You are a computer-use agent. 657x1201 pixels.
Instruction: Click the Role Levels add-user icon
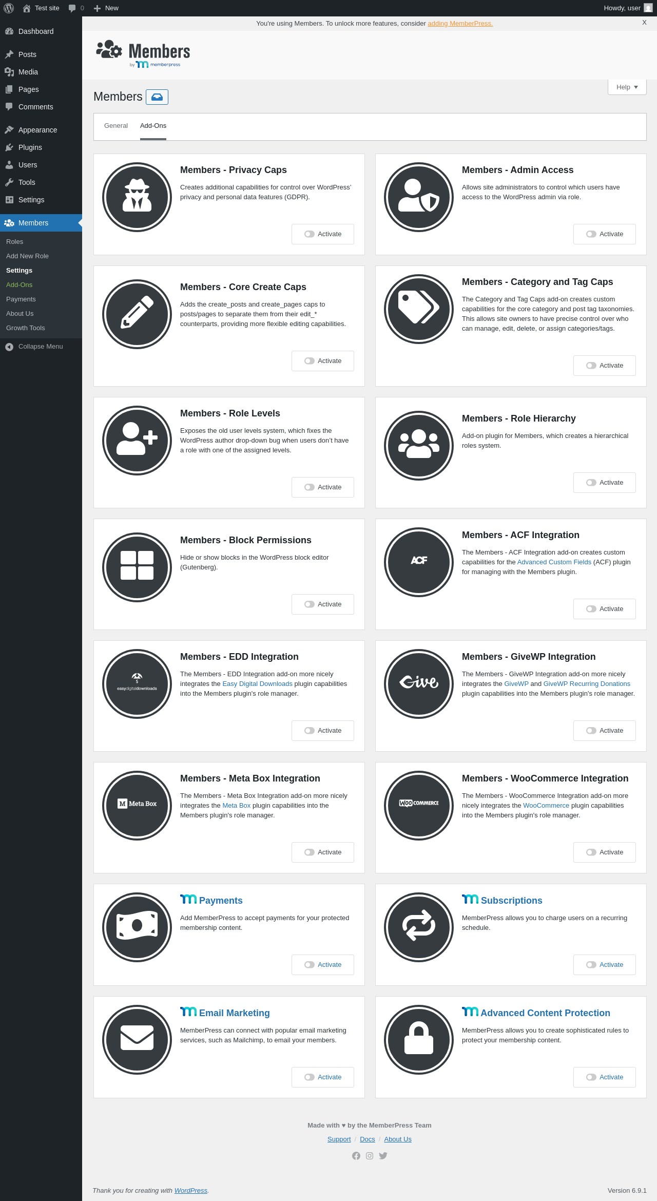pos(137,441)
